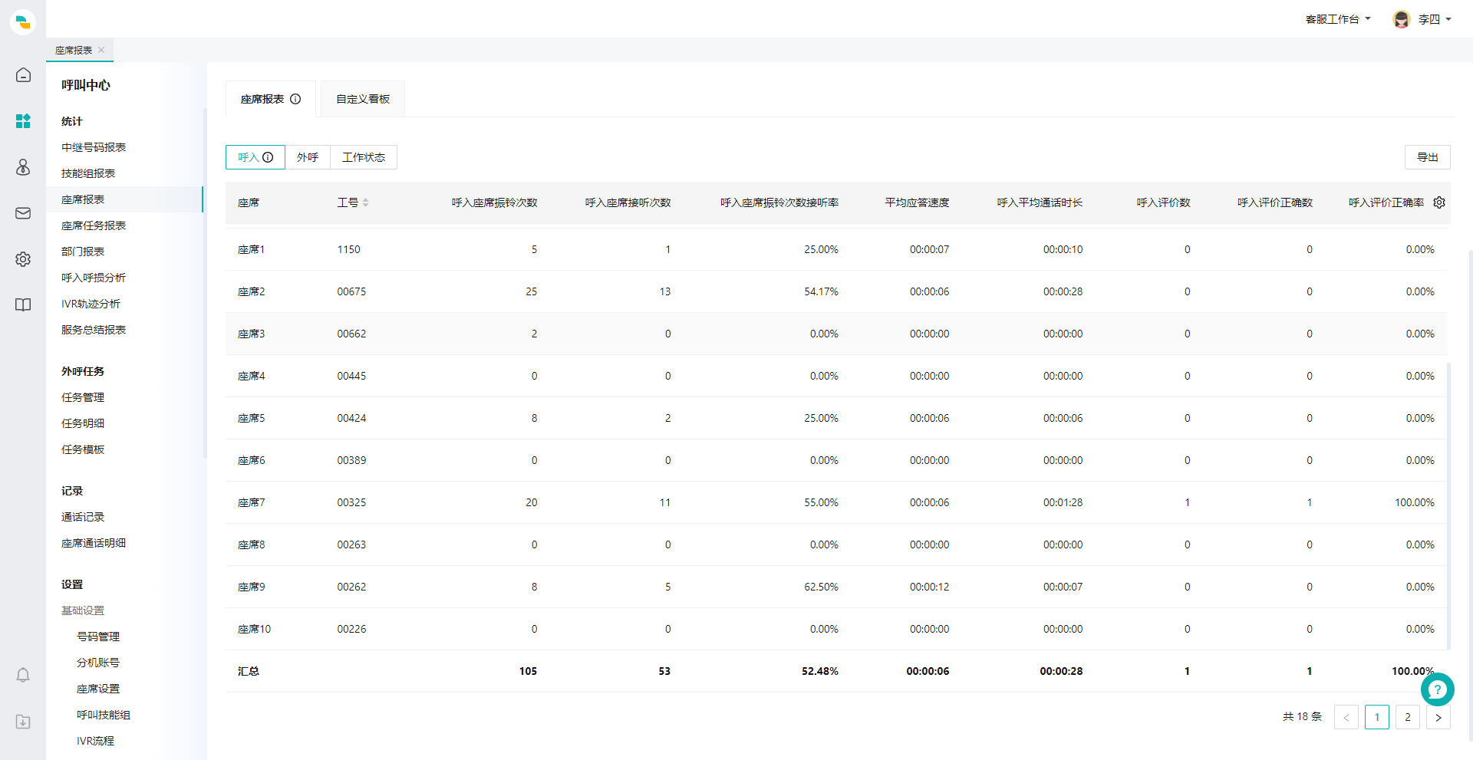This screenshot has width=1473, height=760.
Task: Click the 汇总 summary row label
Action: click(248, 671)
